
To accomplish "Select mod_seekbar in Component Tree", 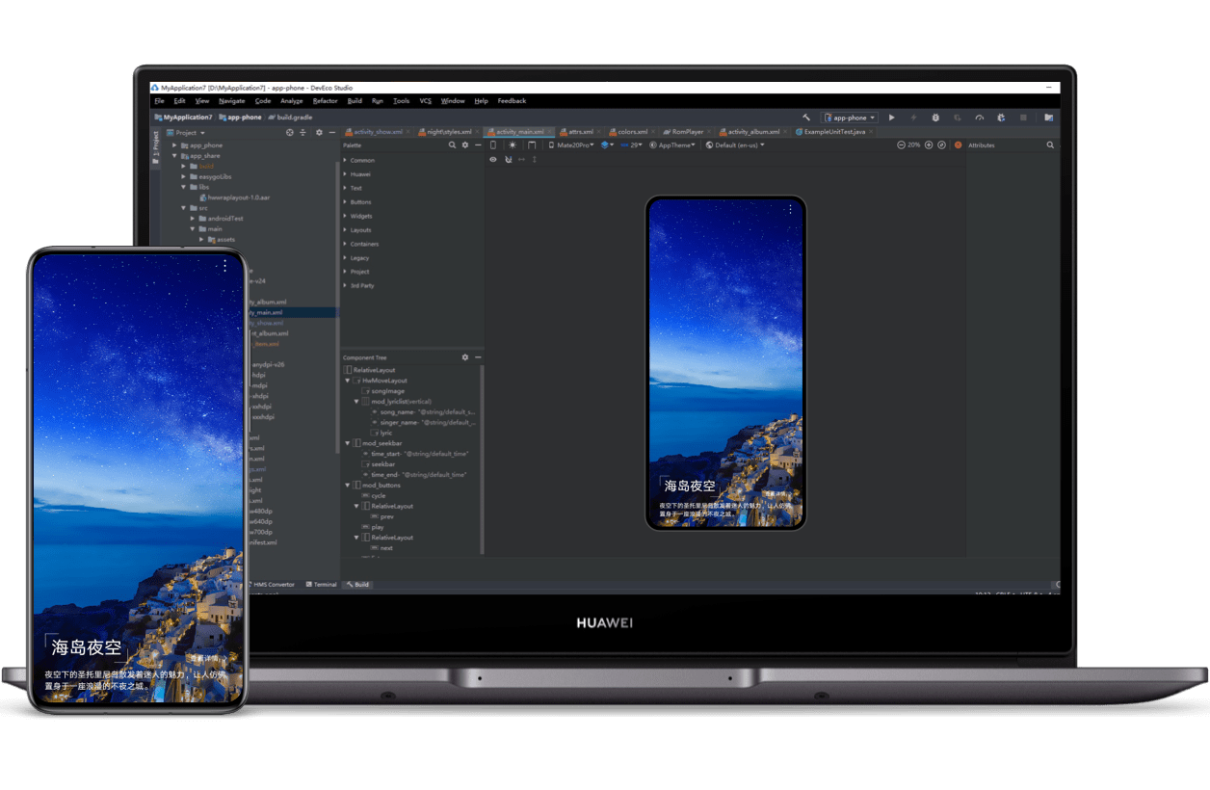I will [x=381, y=443].
